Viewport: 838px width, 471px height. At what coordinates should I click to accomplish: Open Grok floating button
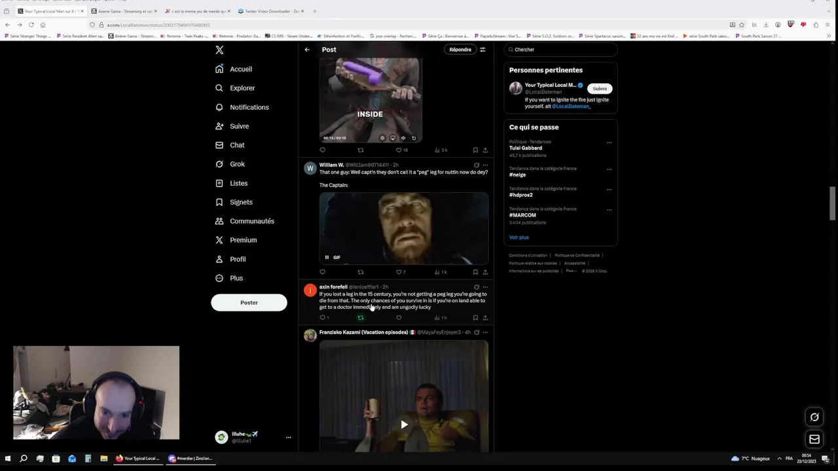coord(814,417)
